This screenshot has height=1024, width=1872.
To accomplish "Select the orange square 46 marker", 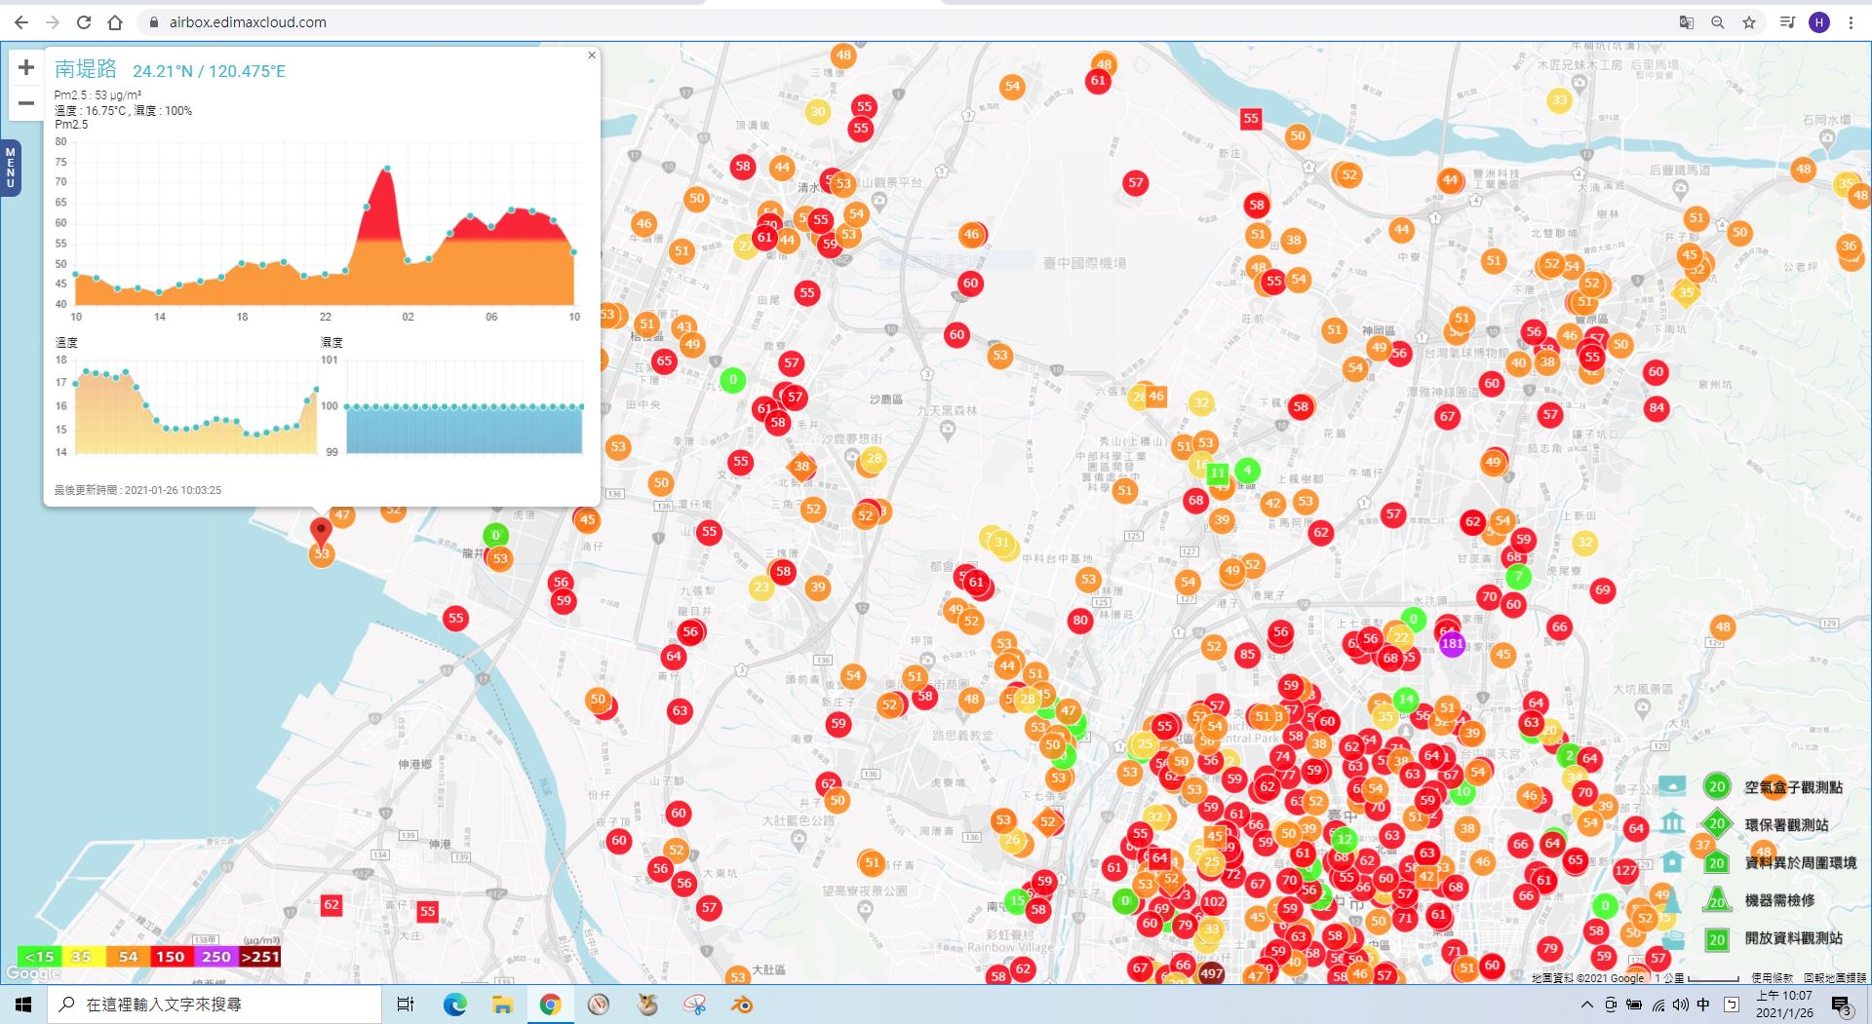I will pos(1156,397).
